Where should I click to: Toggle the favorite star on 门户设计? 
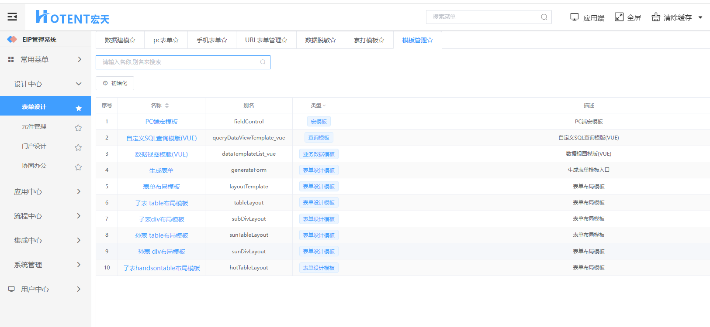coord(78,147)
